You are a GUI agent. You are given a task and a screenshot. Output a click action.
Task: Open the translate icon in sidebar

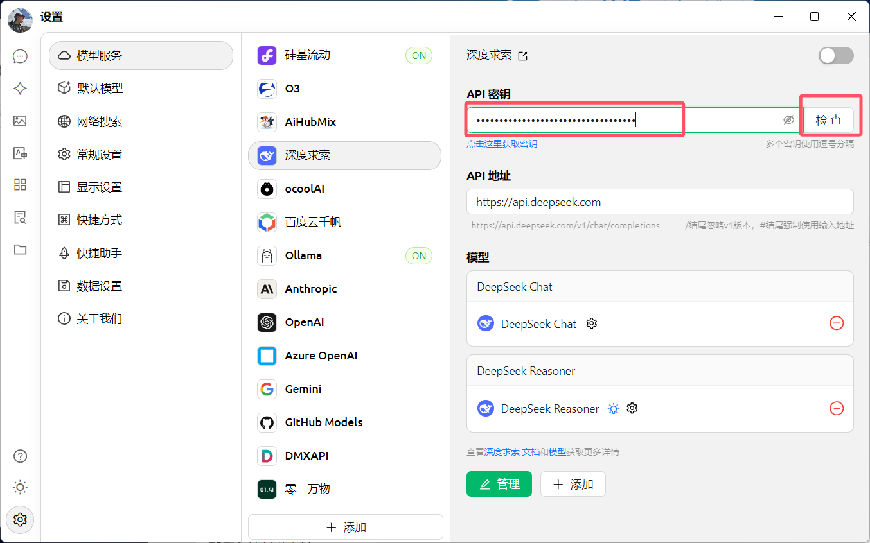20,153
